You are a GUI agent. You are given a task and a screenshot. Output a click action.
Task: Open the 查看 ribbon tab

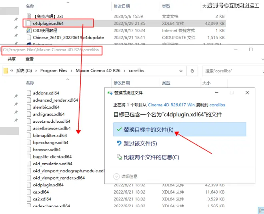point(30,59)
